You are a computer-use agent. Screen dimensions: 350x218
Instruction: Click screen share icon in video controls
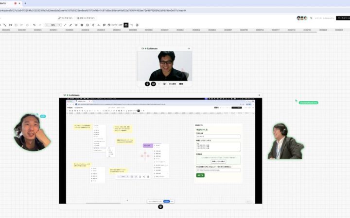(x=164, y=84)
